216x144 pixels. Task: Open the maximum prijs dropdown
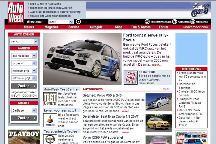(24, 78)
